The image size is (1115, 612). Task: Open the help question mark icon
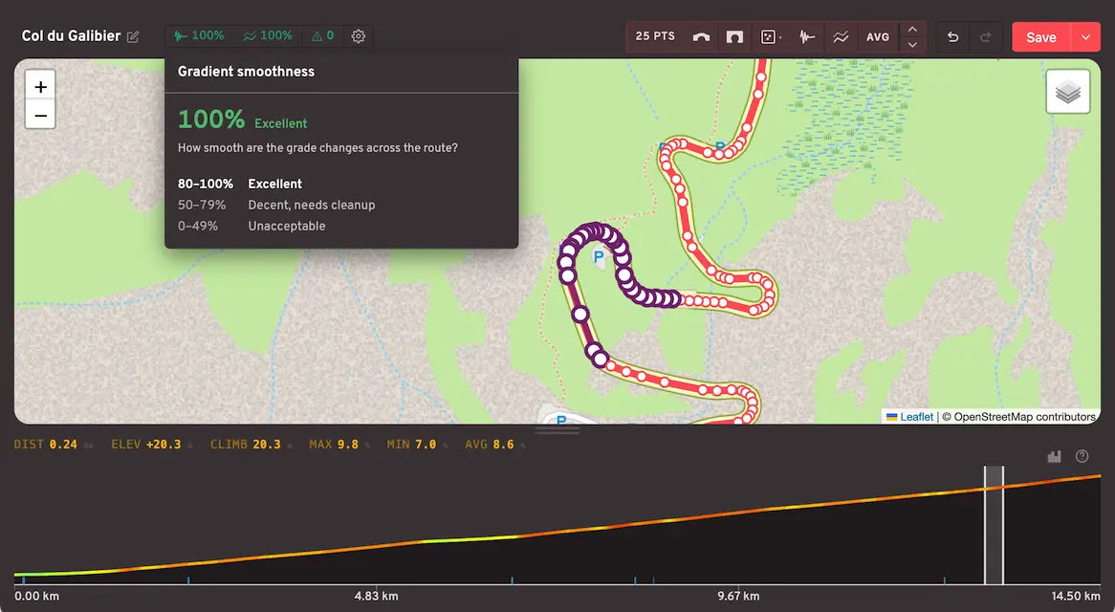(1082, 456)
